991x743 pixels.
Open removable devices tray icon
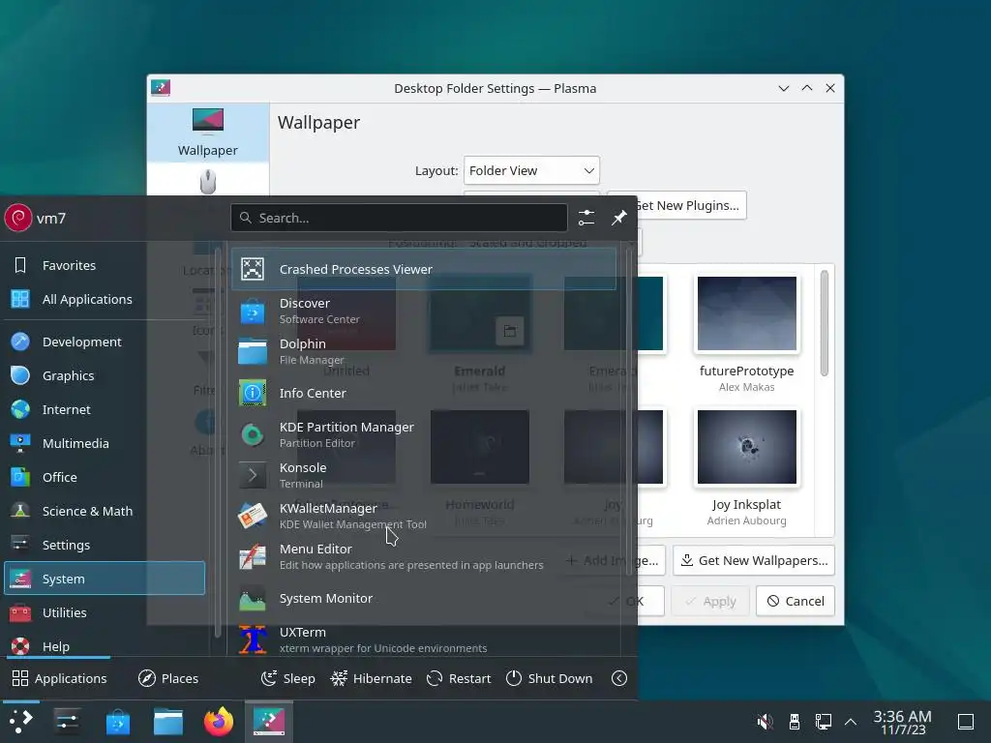tap(795, 722)
